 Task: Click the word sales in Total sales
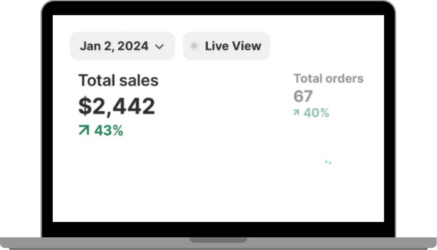point(140,80)
